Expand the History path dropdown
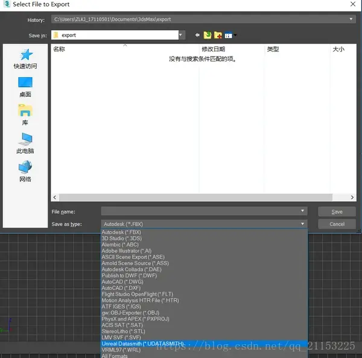This screenshot has height=358, width=362. (351, 19)
